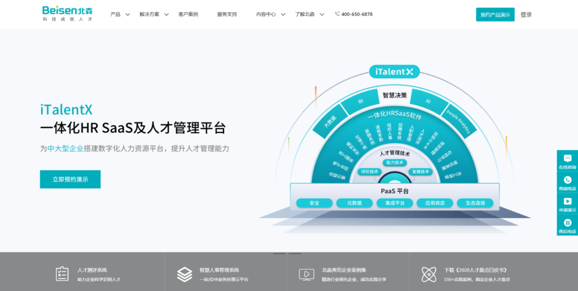578x291 pixels.
Task: Click the 元数据 pill in PaaS platform
Action: (354, 203)
